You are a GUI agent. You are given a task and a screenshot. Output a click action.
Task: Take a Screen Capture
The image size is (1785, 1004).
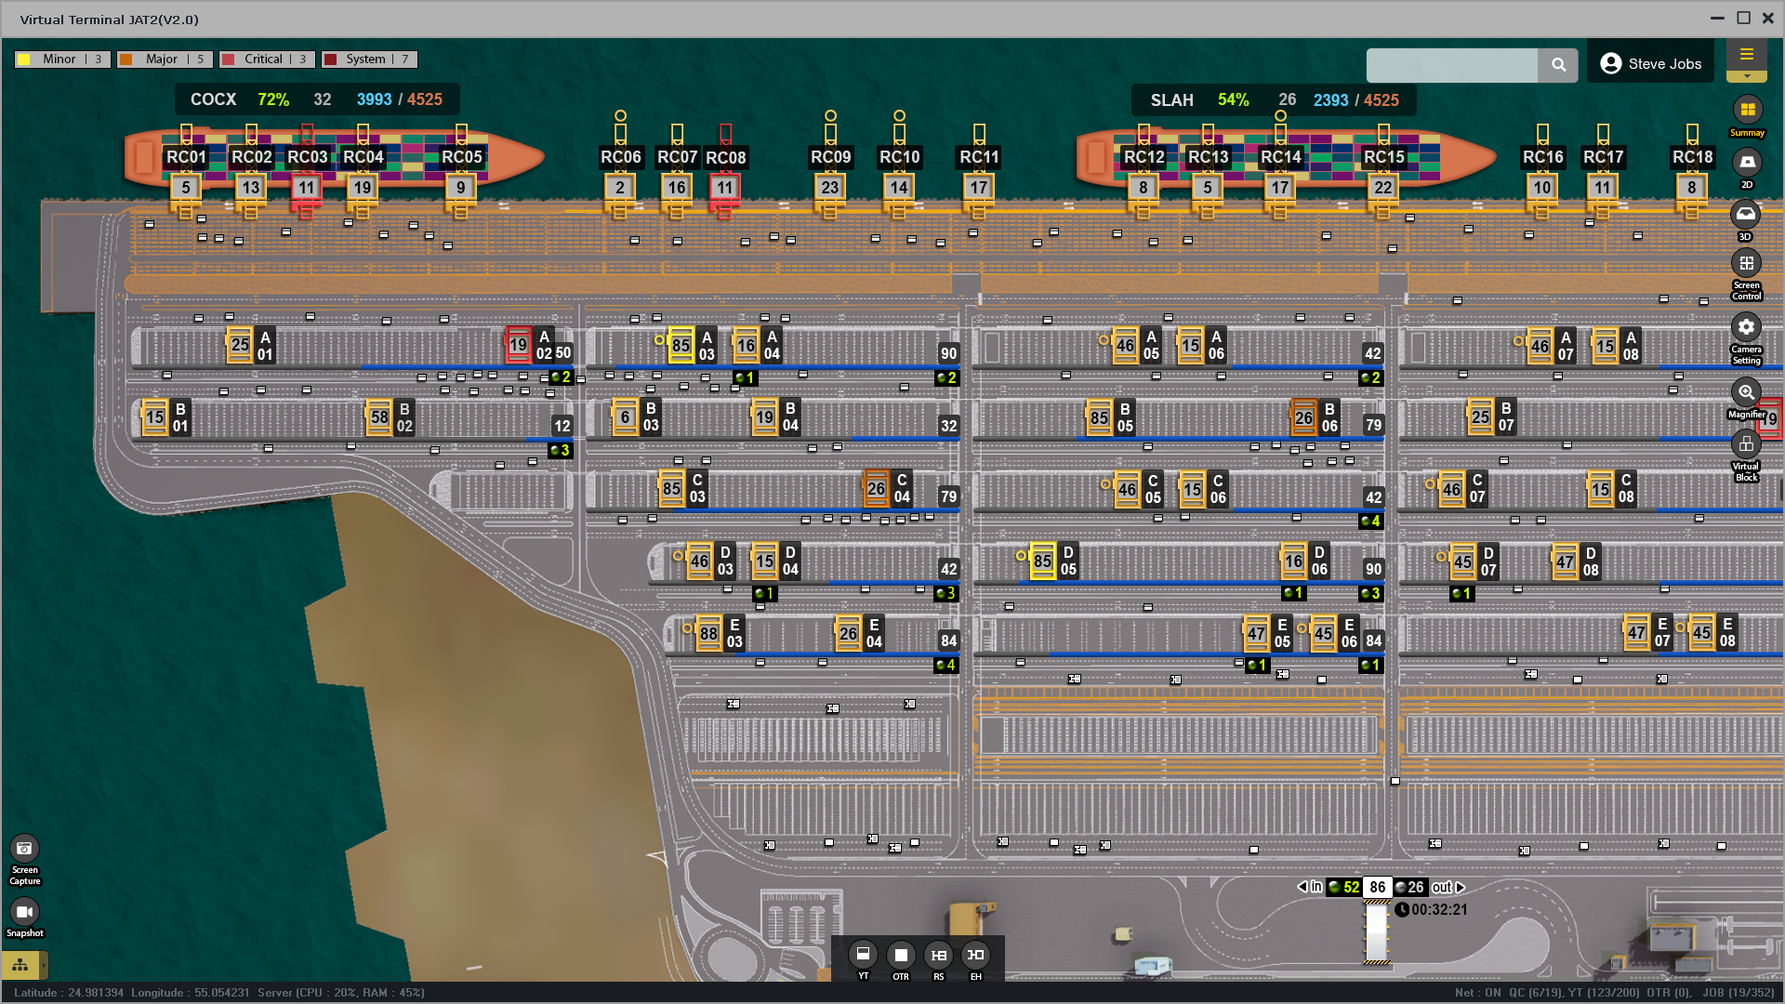(x=24, y=849)
